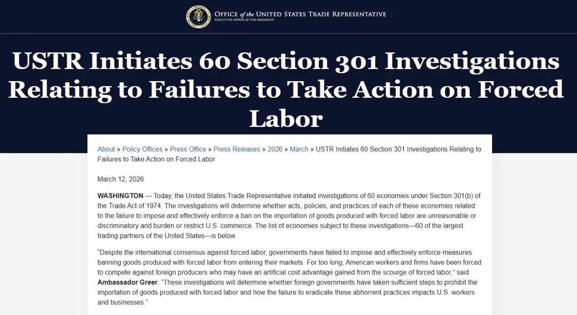Go to the Policy Offices breadcrumb

(142, 149)
